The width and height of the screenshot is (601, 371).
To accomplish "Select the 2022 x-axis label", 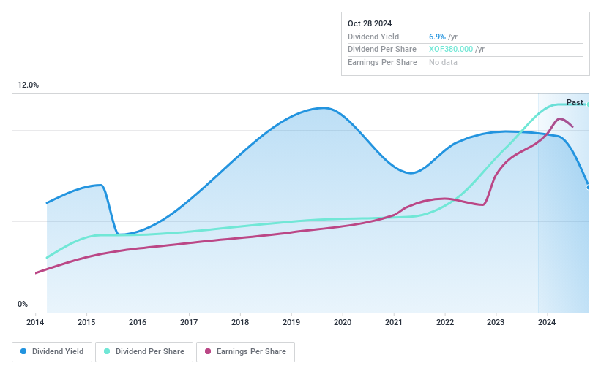I will tap(445, 322).
